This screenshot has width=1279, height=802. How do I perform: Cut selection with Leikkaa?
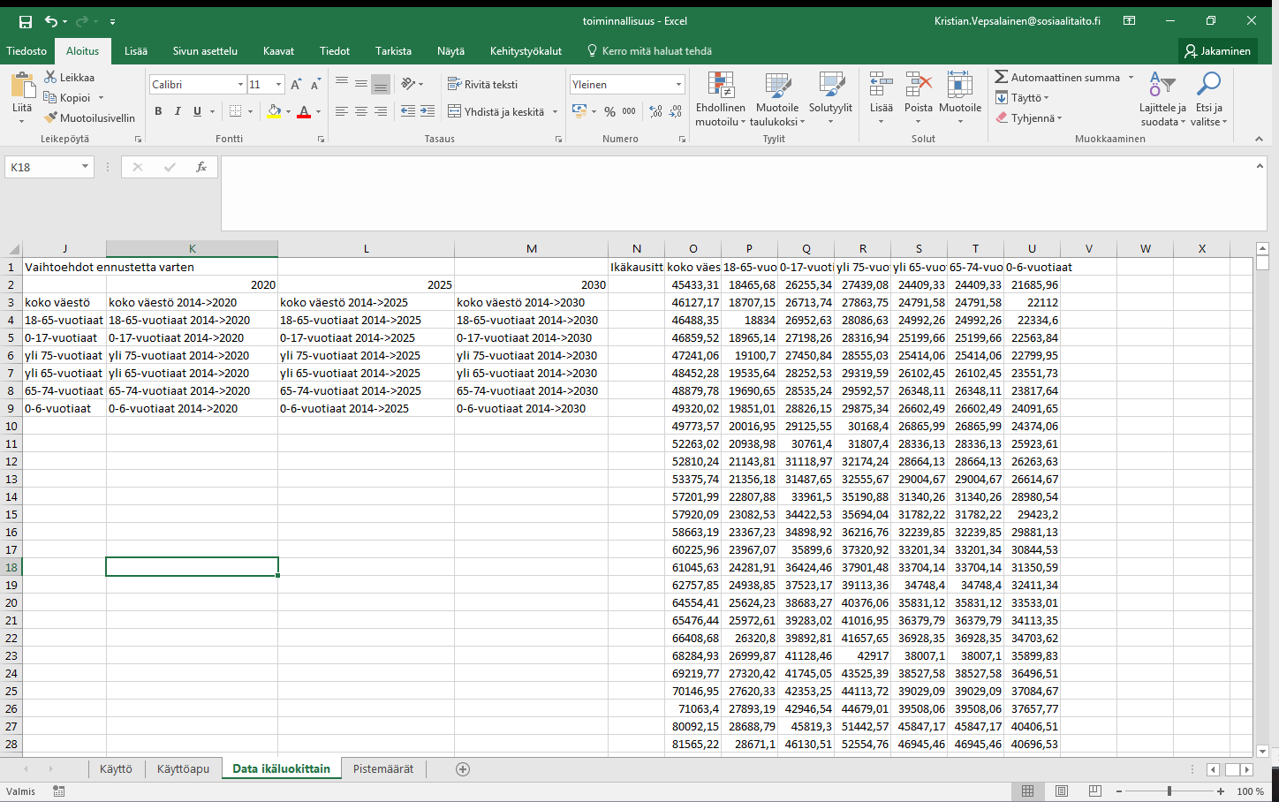coord(70,77)
